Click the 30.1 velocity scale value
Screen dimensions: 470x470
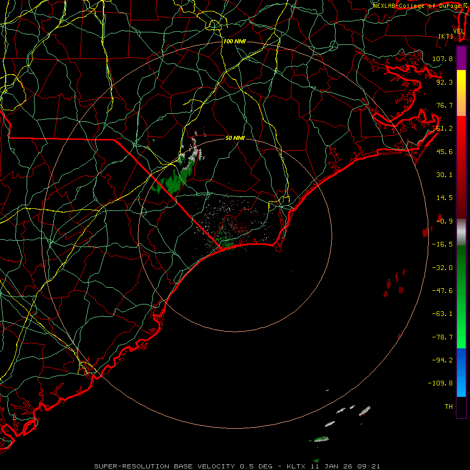click(444, 175)
